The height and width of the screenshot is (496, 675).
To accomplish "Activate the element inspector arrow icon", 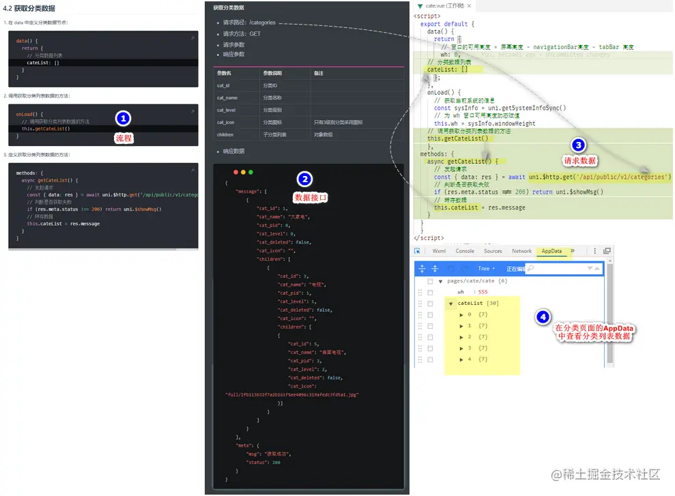I will (x=417, y=251).
